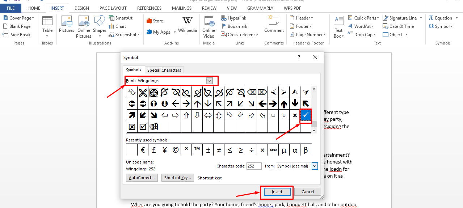Expand the ribbon Symbol dropdown

(452, 26)
